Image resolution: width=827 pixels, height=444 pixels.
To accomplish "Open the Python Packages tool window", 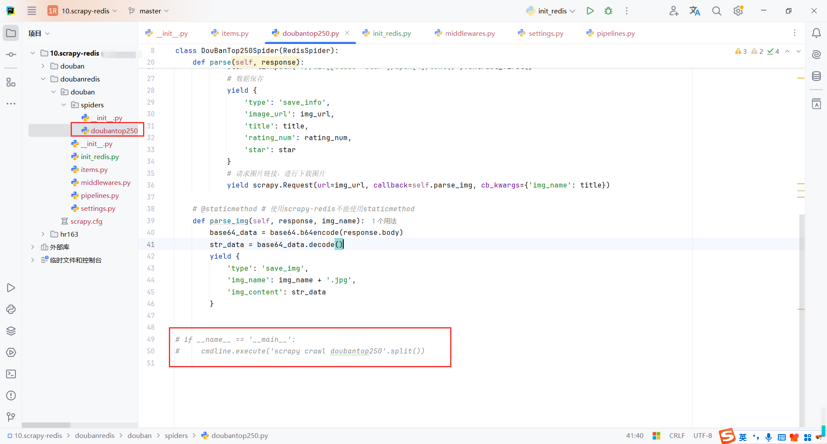I will [x=11, y=331].
